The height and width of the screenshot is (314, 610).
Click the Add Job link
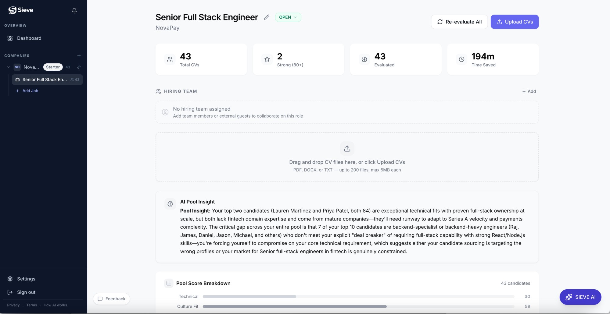[x=30, y=91]
